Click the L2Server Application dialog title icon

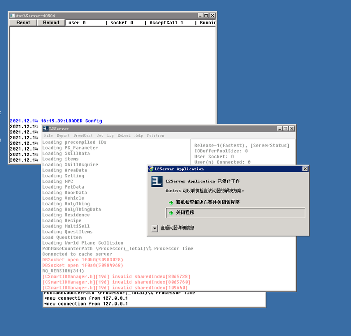tap(151, 169)
